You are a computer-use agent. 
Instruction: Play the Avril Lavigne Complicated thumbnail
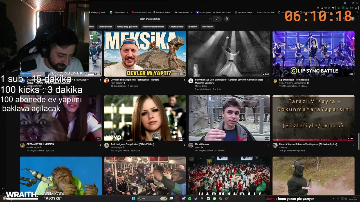[145, 118]
